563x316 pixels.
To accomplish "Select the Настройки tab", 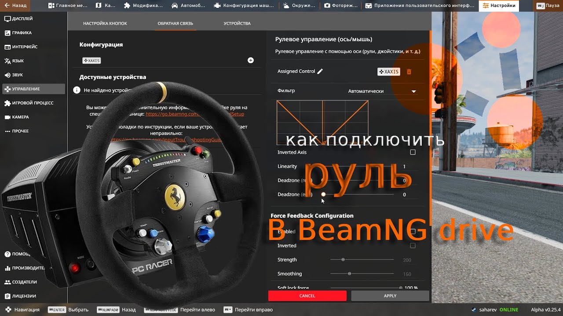I will [x=499, y=6].
